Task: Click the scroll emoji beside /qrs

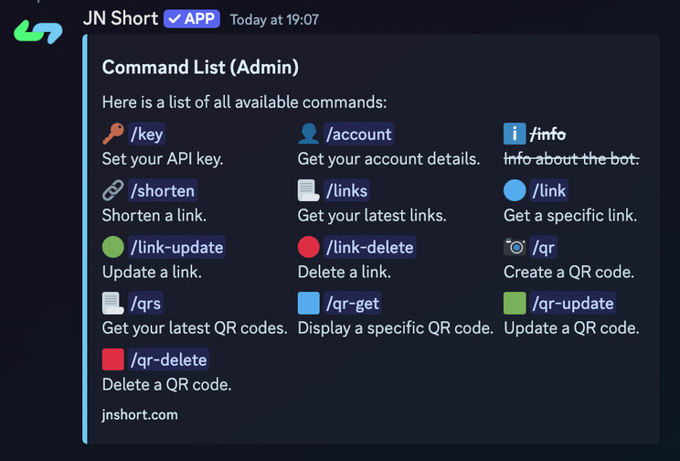Action: click(x=113, y=303)
